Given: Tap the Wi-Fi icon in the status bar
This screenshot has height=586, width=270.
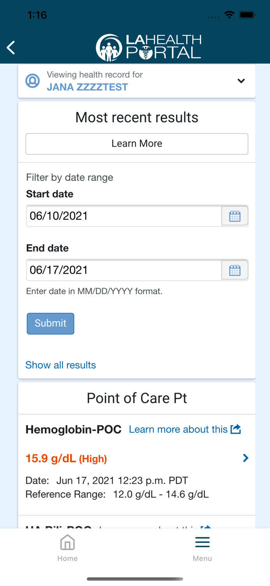Looking at the screenshot, I should tap(229, 14).
